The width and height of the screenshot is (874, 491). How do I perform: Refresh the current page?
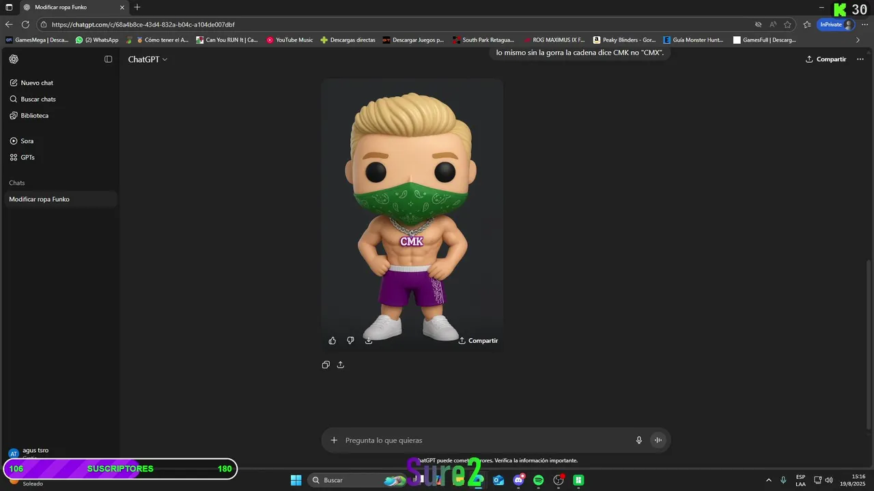point(25,24)
